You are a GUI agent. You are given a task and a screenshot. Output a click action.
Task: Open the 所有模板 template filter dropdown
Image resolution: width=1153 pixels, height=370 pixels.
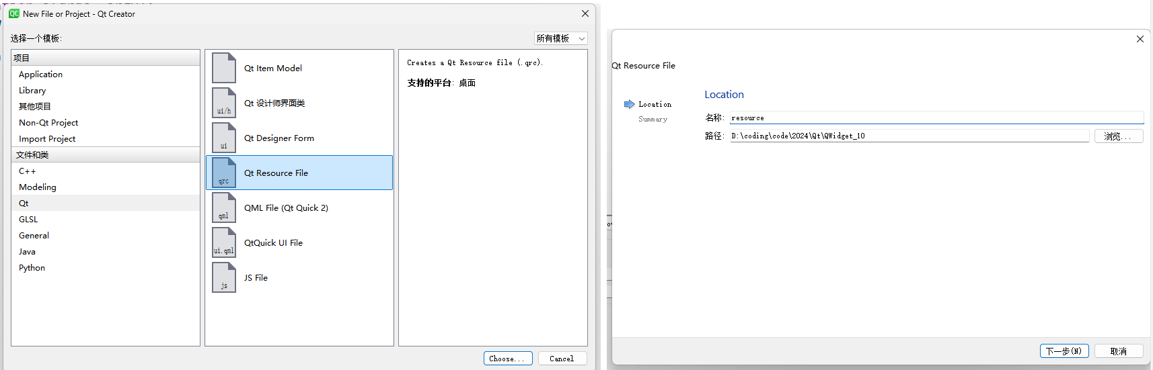click(561, 38)
